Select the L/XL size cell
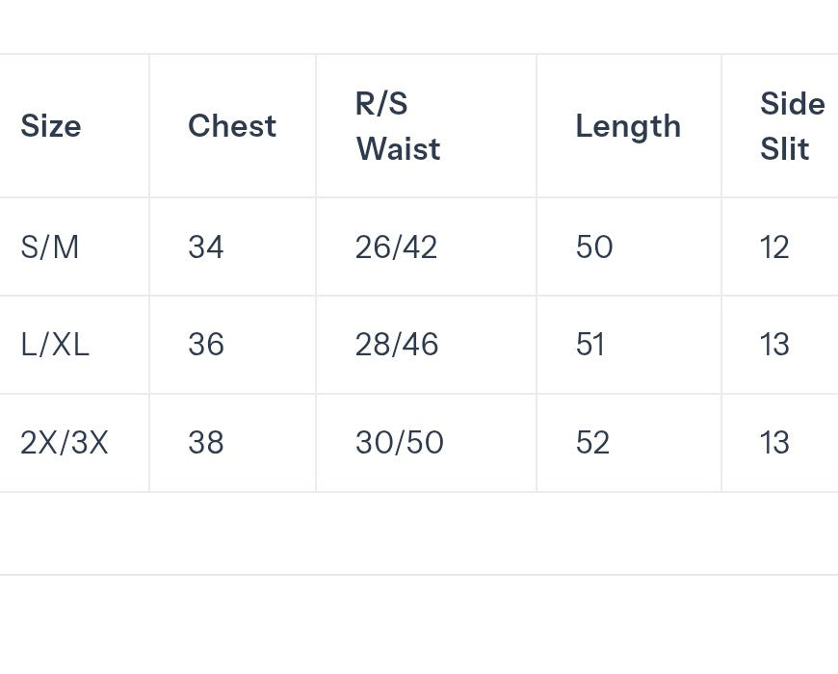 pos(55,345)
